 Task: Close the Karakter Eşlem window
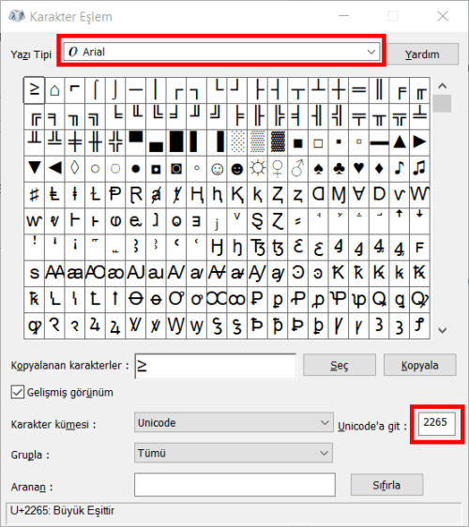tap(443, 16)
